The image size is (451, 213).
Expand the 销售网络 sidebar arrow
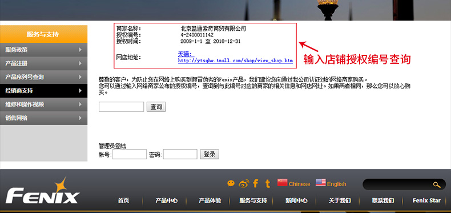click(80, 118)
